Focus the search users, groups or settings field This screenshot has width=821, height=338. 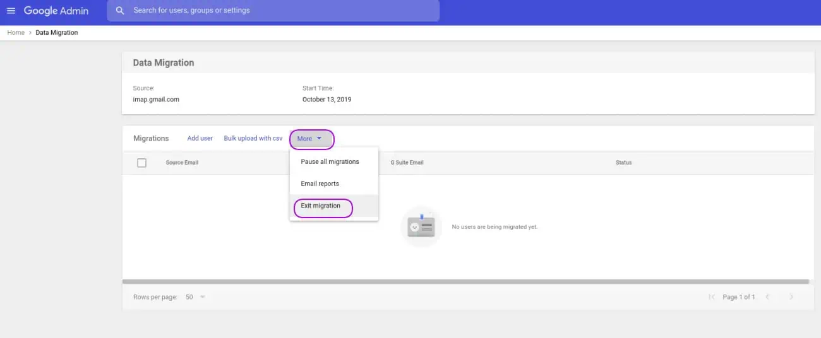tap(273, 11)
